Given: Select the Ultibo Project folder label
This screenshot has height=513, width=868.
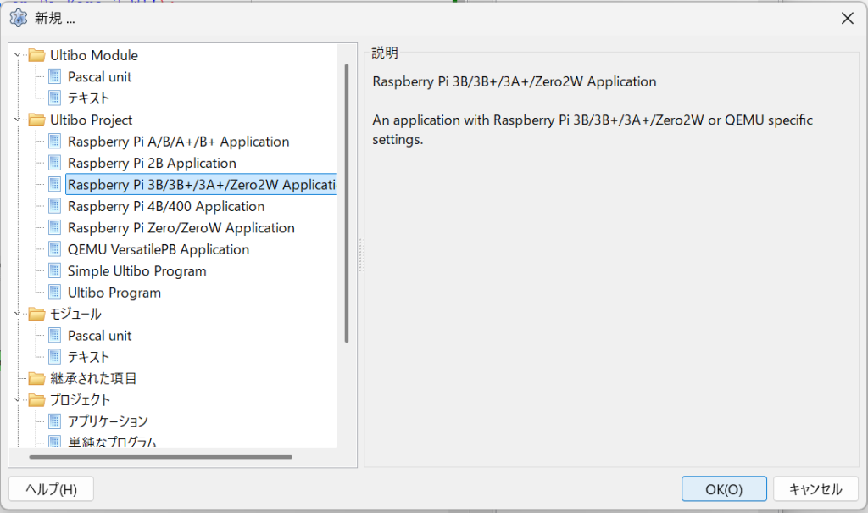Looking at the screenshot, I should [92, 120].
